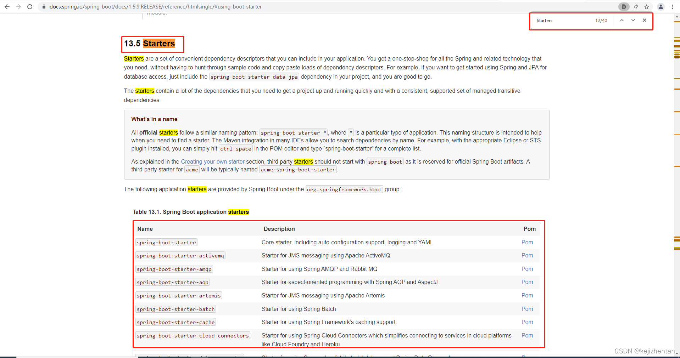Viewport: 680px width, 358px height.
Task: Open Pom link for spring-boot-starter-batch
Action: 527,309
